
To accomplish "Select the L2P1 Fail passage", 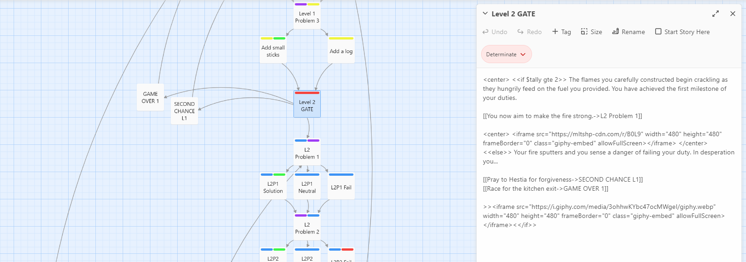I will 341,186.
